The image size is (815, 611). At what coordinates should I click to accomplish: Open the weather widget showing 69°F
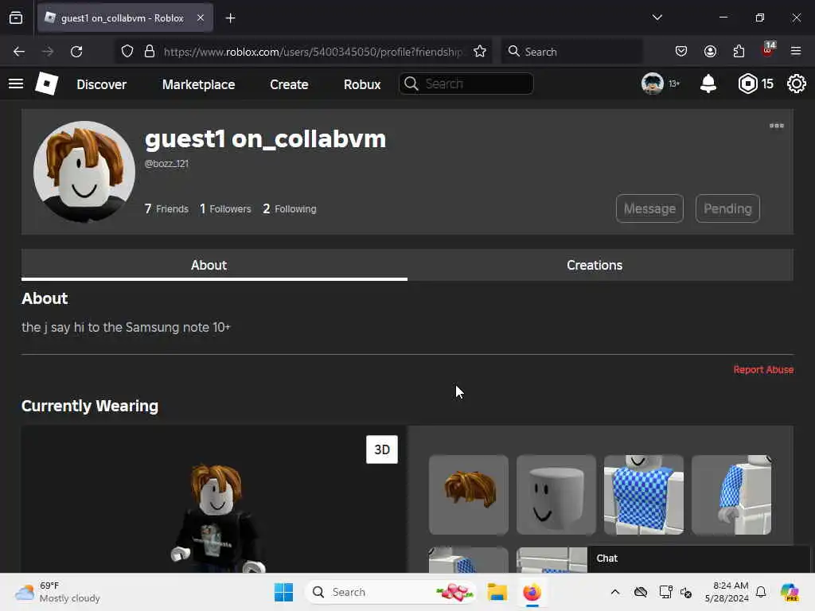pos(57,592)
